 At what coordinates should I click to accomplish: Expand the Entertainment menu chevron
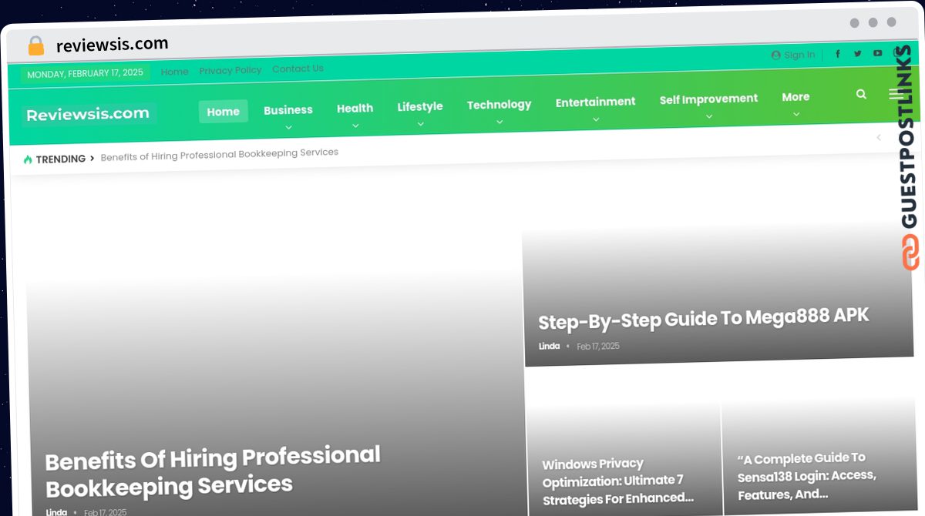click(596, 119)
